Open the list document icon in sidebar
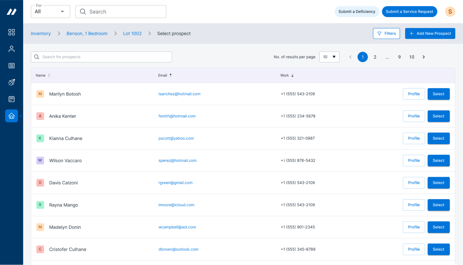This screenshot has height=265, width=463. [x=11, y=66]
